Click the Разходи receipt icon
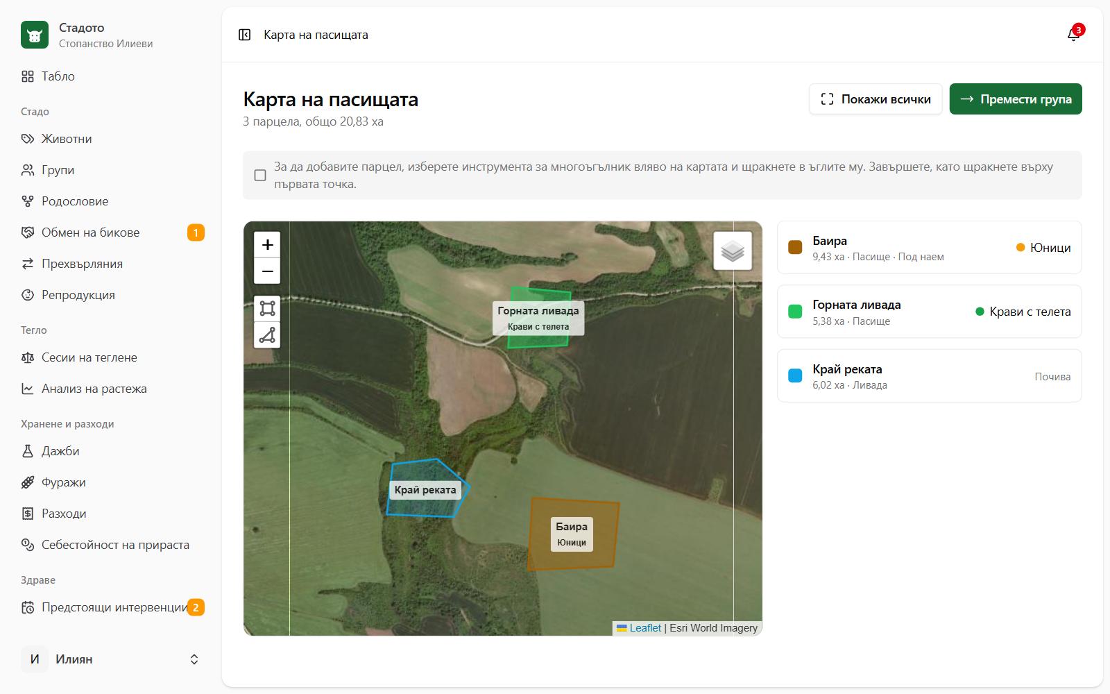1110x694 pixels. pos(28,514)
